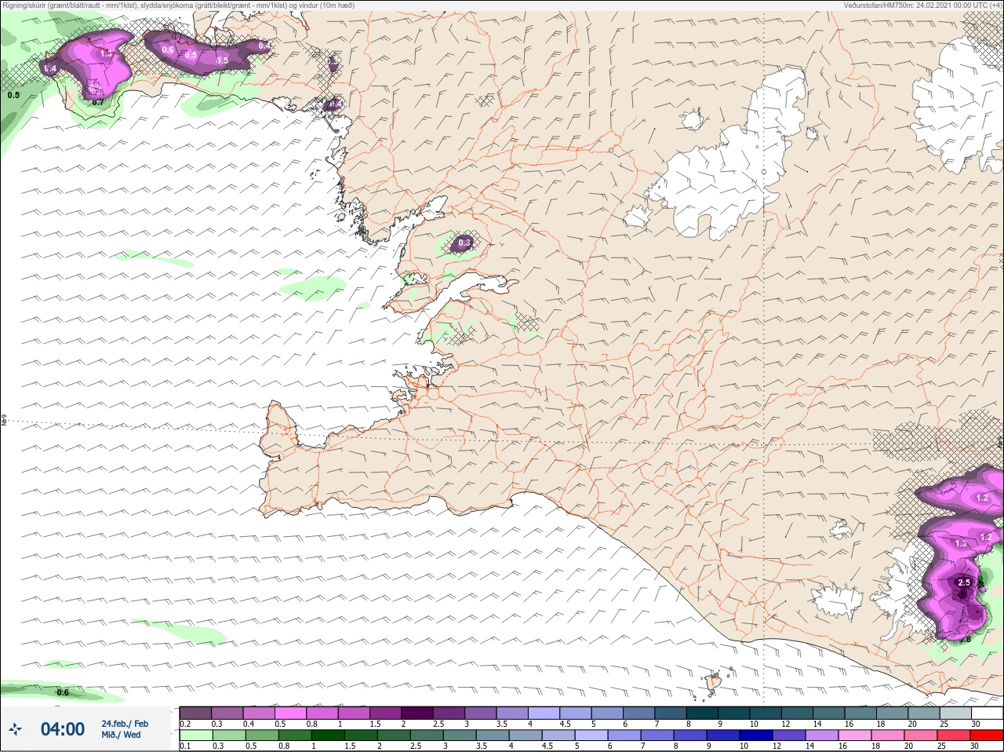Select the 0.7 precipitation value on the map
1004x752 pixels.
97,102
